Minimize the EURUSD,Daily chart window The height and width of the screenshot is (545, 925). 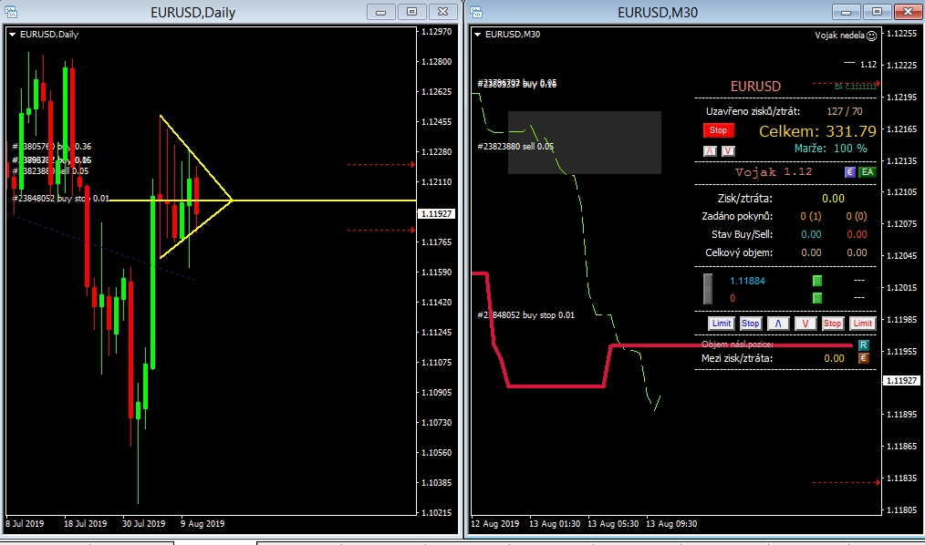point(381,11)
